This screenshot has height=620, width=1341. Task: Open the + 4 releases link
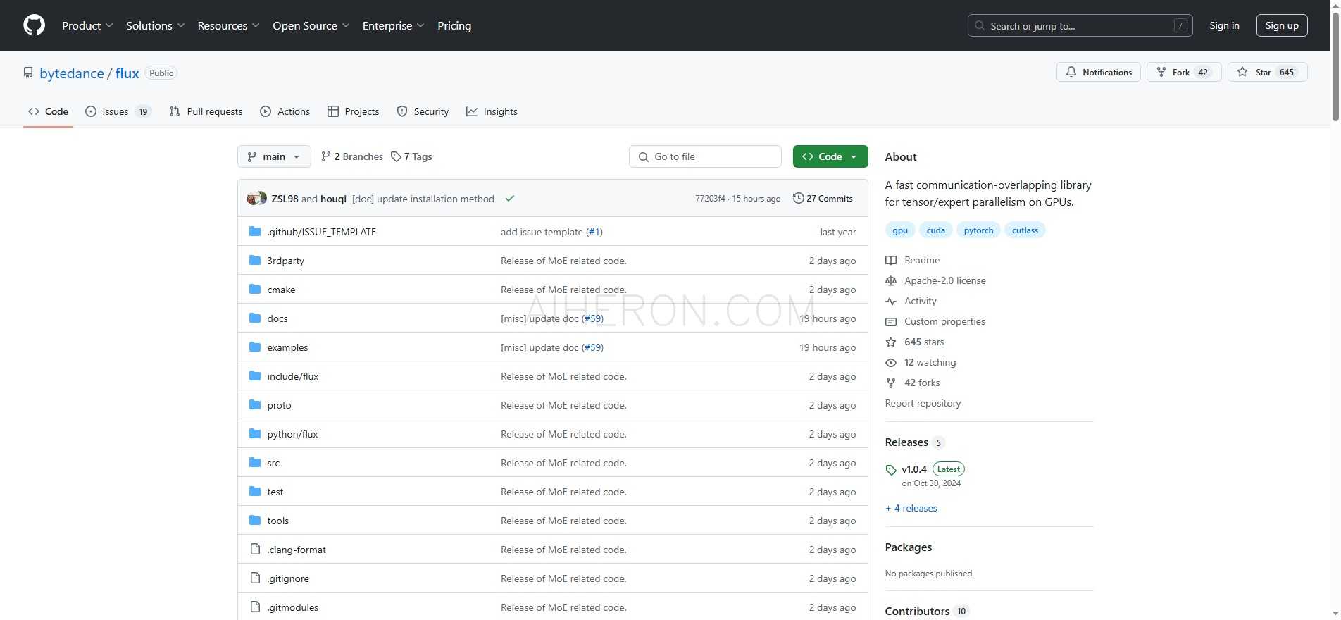click(x=911, y=508)
